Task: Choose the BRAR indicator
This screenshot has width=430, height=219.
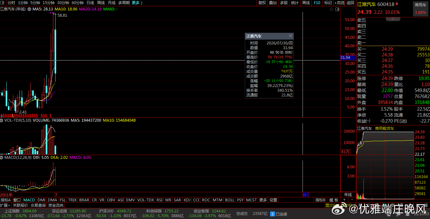Action: (84, 200)
